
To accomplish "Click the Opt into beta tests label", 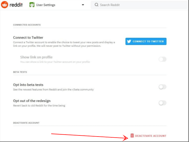I will pyautogui.click(x=28, y=85).
